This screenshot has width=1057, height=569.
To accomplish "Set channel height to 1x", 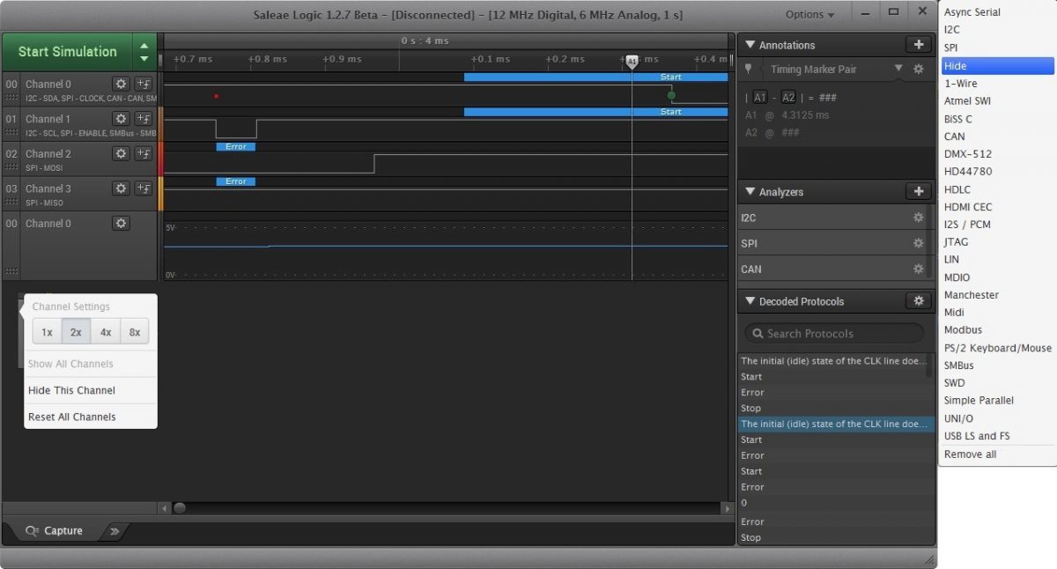I will pos(47,332).
